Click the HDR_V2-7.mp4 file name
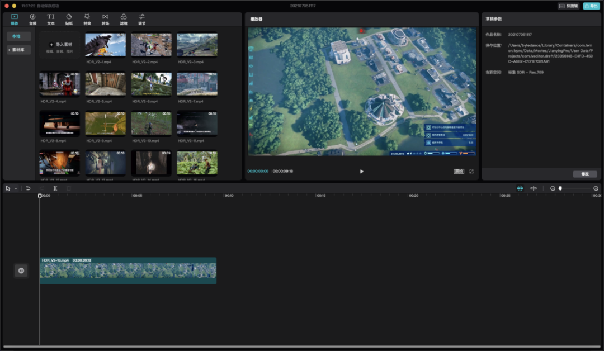This screenshot has width=604, height=351. (190, 102)
